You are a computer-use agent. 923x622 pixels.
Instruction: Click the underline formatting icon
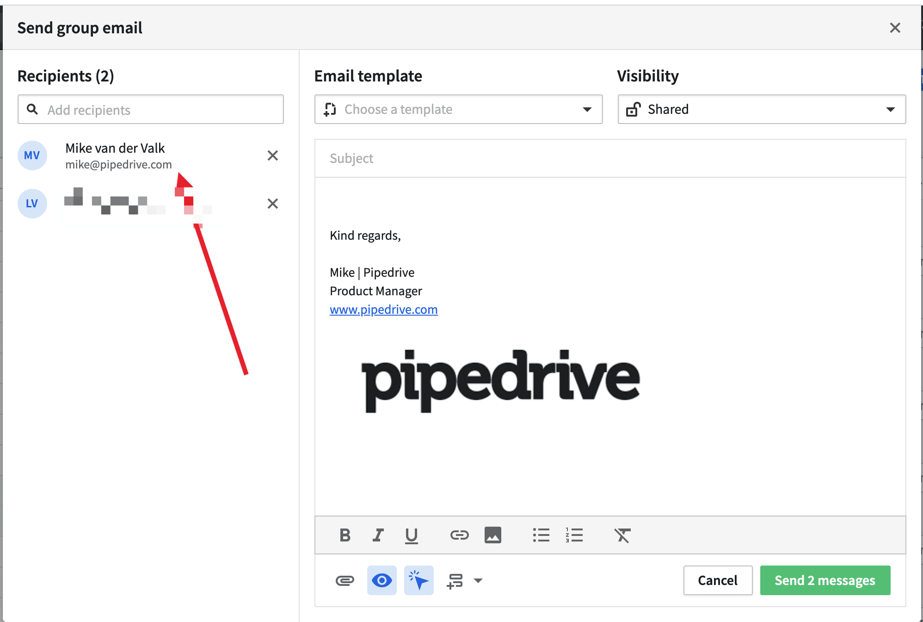(411, 535)
